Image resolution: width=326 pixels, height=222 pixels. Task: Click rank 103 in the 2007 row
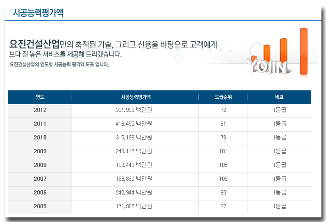point(224,178)
